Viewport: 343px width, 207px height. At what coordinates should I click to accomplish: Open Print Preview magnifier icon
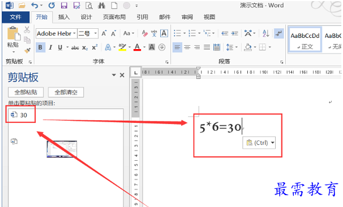tap(89, 6)
